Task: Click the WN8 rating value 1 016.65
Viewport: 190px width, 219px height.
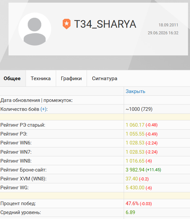Action: (135, 161)
